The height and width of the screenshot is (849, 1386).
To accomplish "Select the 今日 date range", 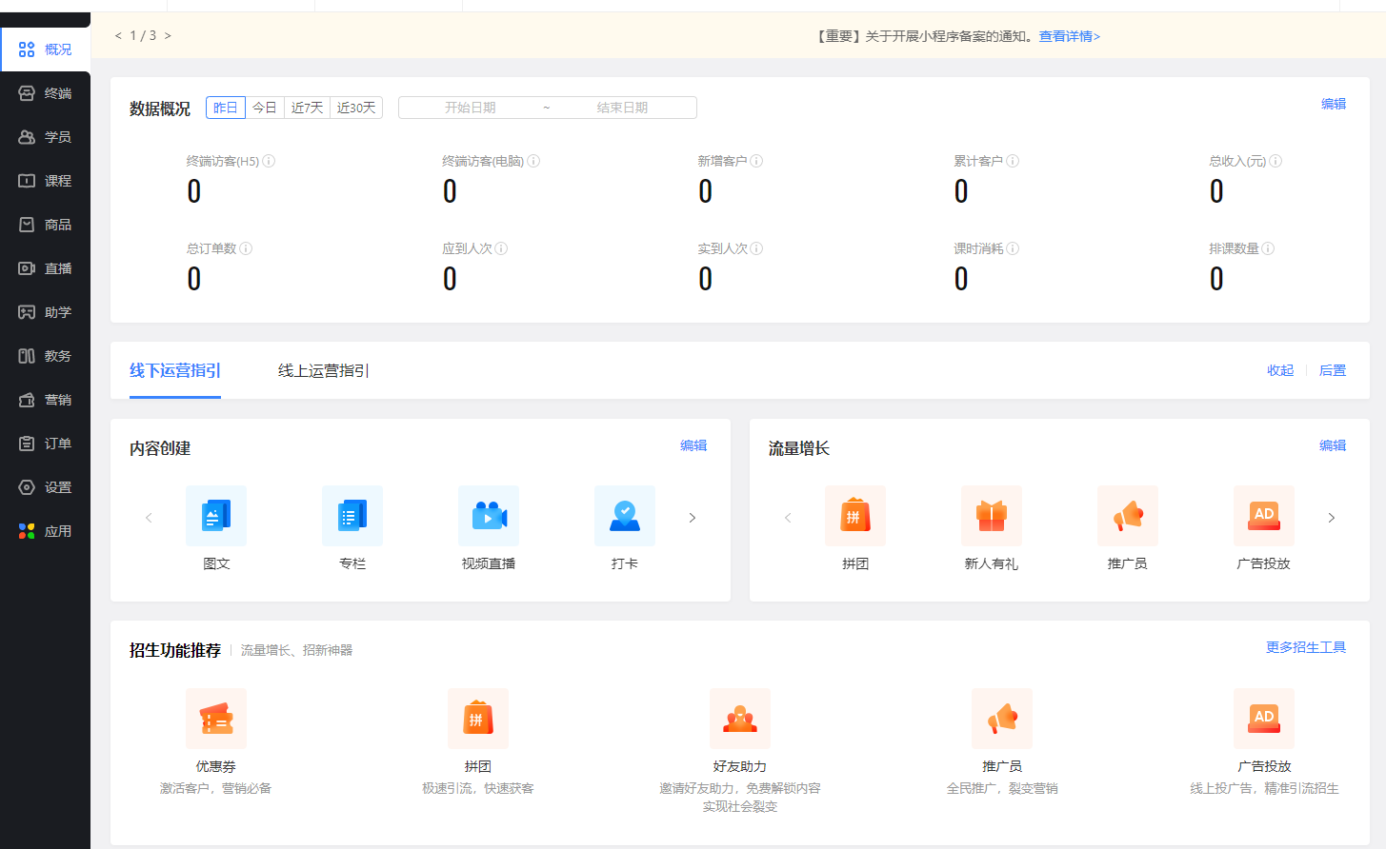I will pos(265,108).
